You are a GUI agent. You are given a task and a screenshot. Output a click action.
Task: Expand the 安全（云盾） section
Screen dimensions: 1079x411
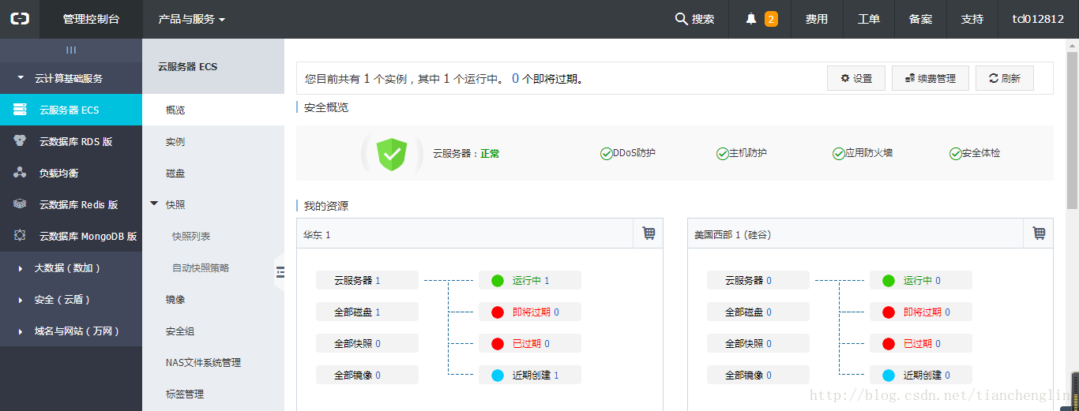pos(71,300)
